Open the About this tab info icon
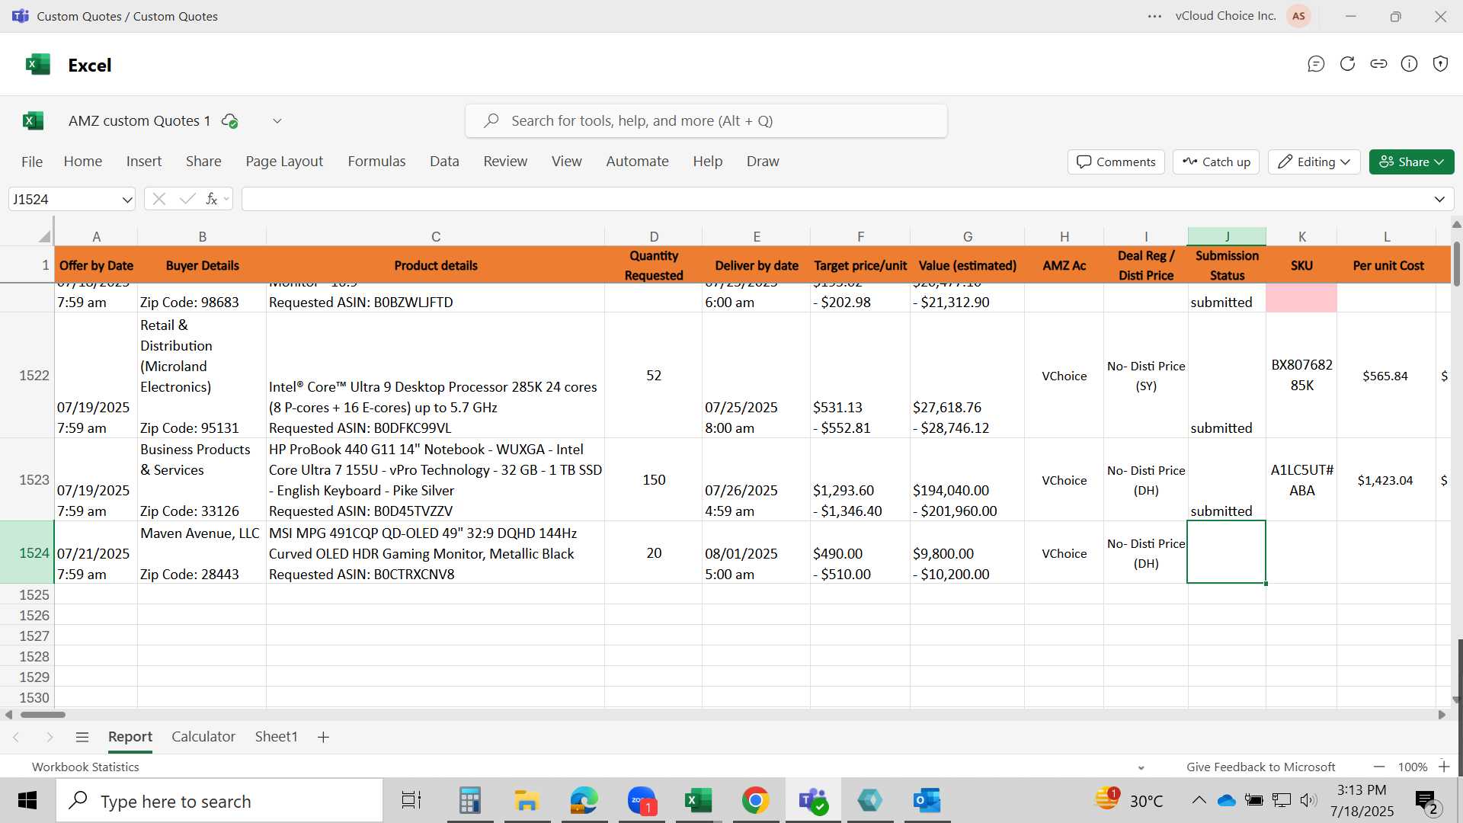Viewport: 1463px width, 823px height. pyautogui.click(x=1410, y=64)
